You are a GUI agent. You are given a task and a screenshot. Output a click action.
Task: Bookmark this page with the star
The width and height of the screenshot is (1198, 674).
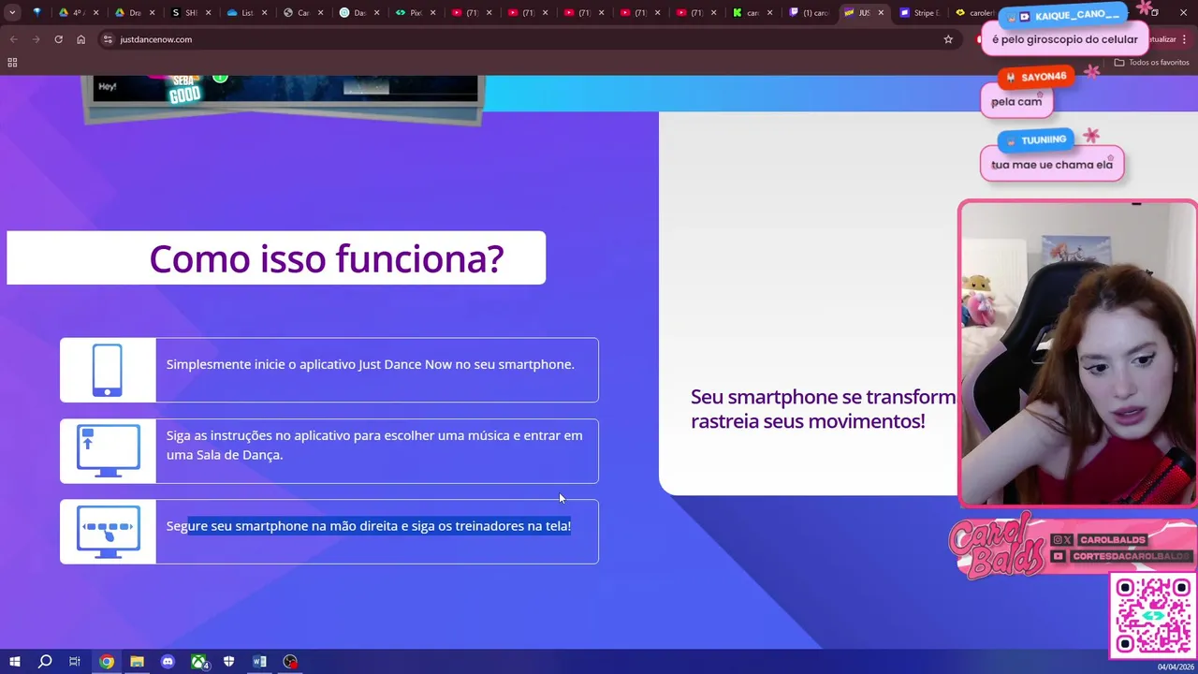coord(948,39)
